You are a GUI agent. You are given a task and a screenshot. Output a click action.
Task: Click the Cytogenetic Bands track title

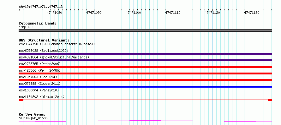[38, 23]
